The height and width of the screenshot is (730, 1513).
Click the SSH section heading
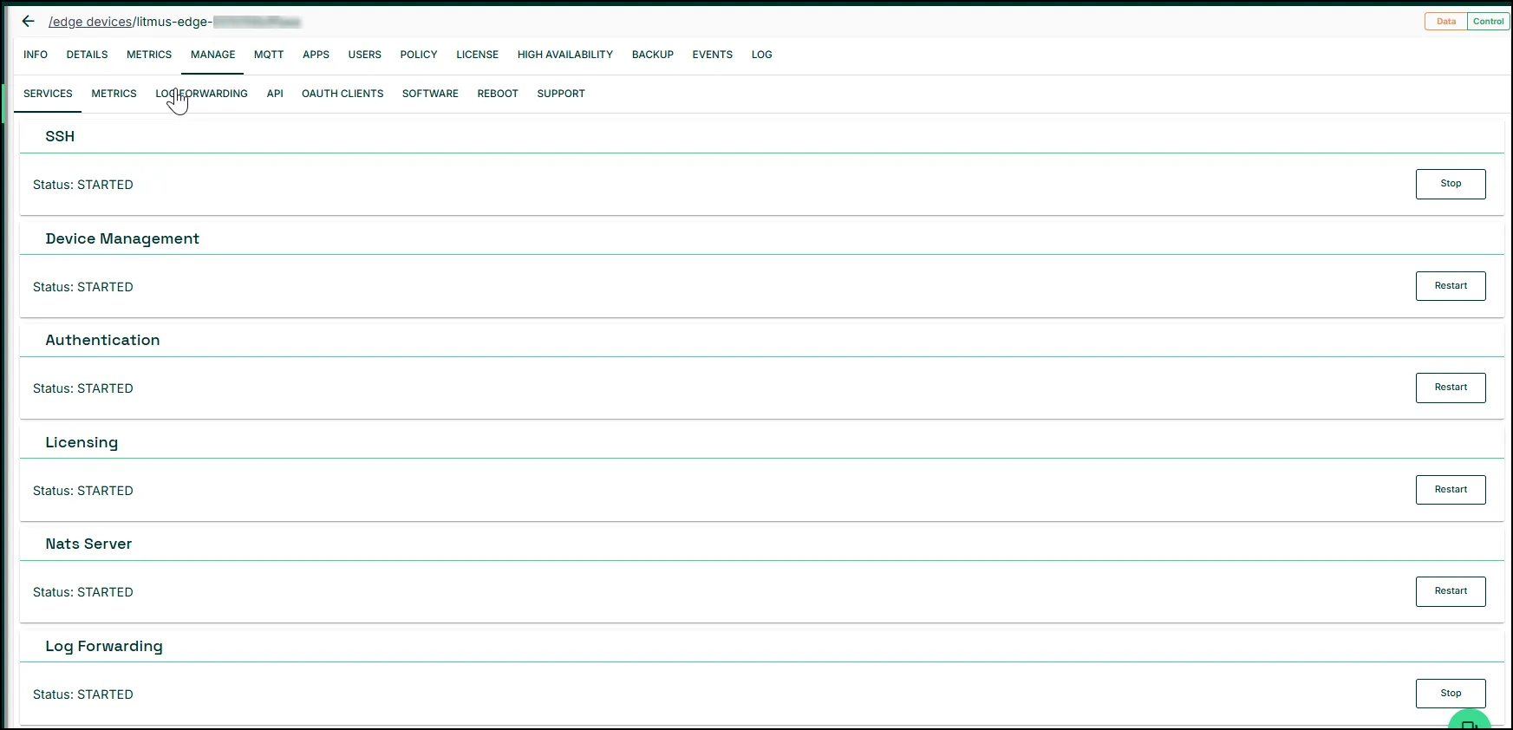coord(60,136)
